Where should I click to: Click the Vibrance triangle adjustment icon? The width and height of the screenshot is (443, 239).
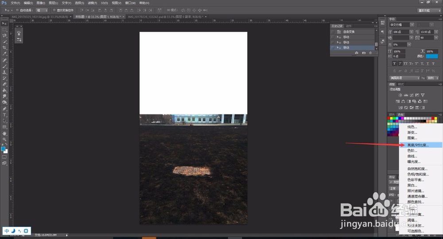[x=423, y=95]
